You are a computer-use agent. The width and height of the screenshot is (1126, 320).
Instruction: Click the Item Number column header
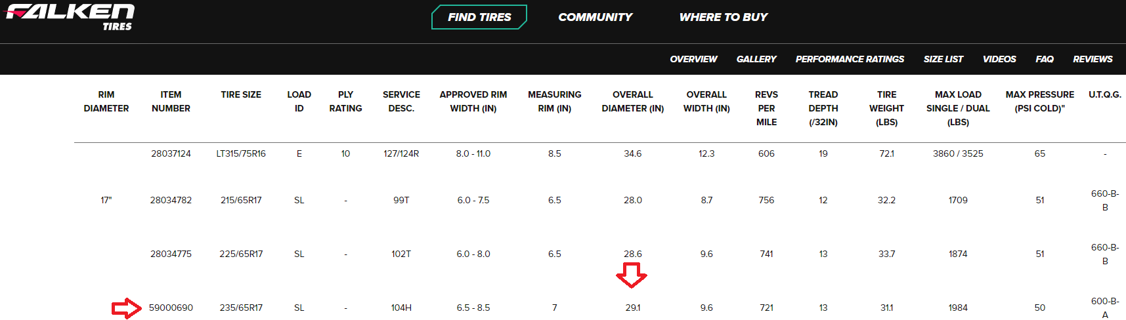point(171,102)
